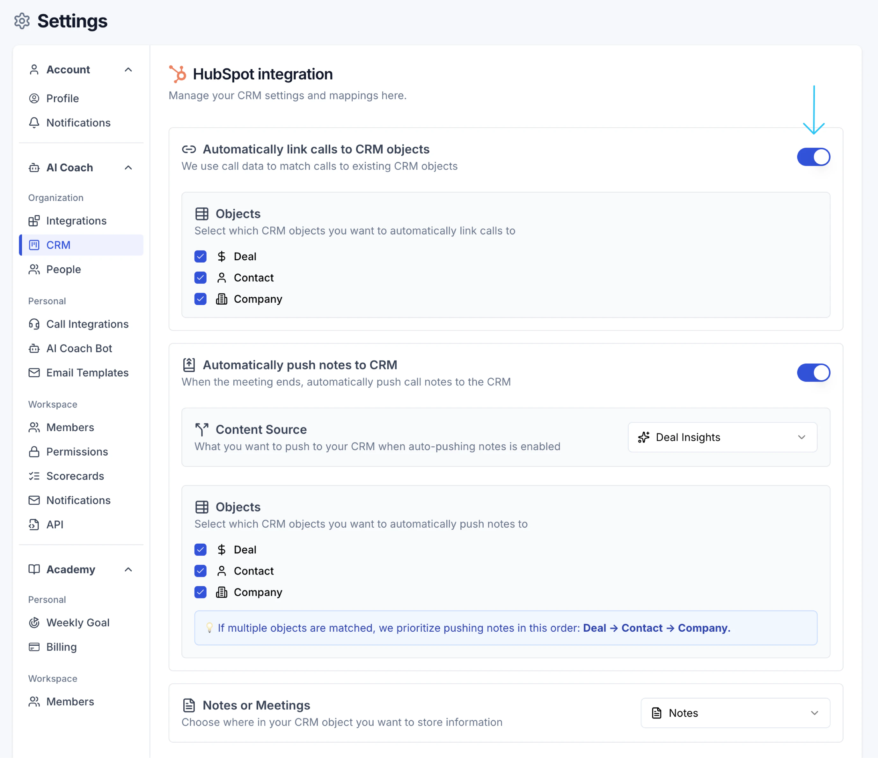Click the Account person icon
Image resolution: width=878 pixels, height=758 pixels.
(34, 70)
